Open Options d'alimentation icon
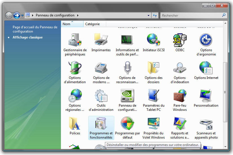The image size is (233, 155). (75, 68)
